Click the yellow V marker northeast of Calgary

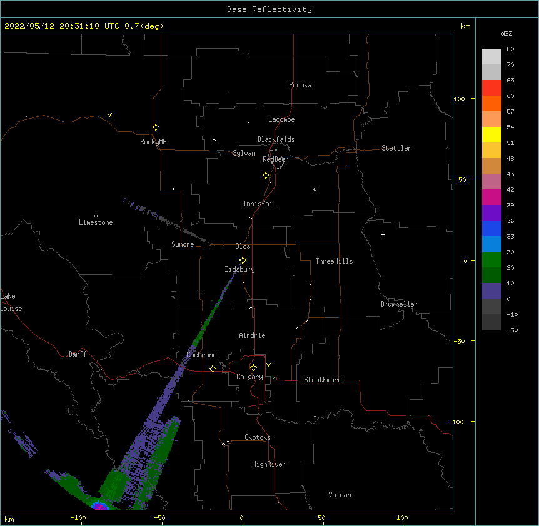click(x=268, y=365)
